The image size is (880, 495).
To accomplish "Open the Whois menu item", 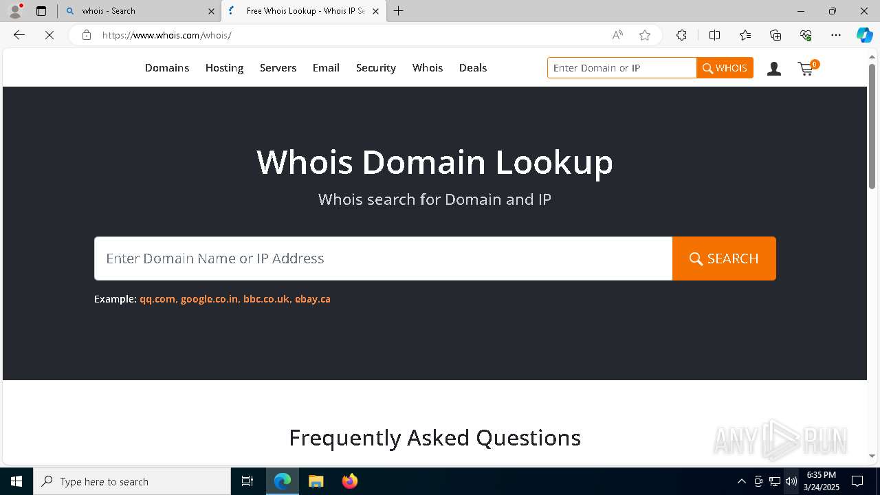I will click(428, 68).
